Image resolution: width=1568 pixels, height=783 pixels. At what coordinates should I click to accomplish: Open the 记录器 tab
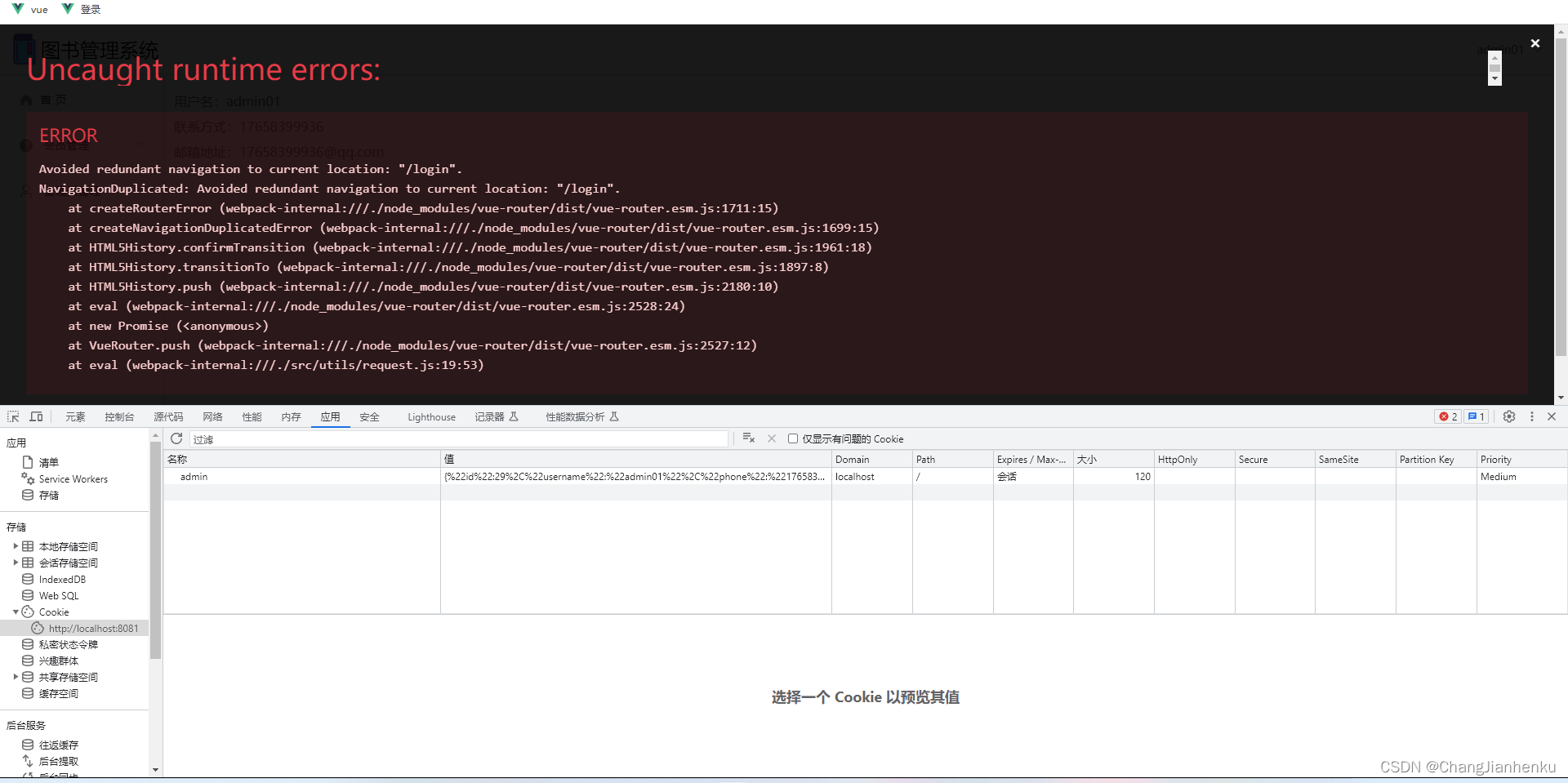(x=497, y=416)
